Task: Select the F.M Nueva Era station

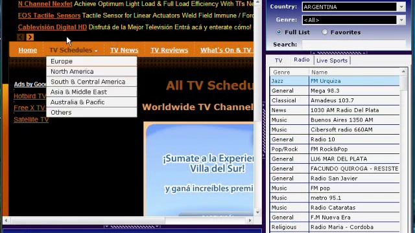Action: point(335,217)
